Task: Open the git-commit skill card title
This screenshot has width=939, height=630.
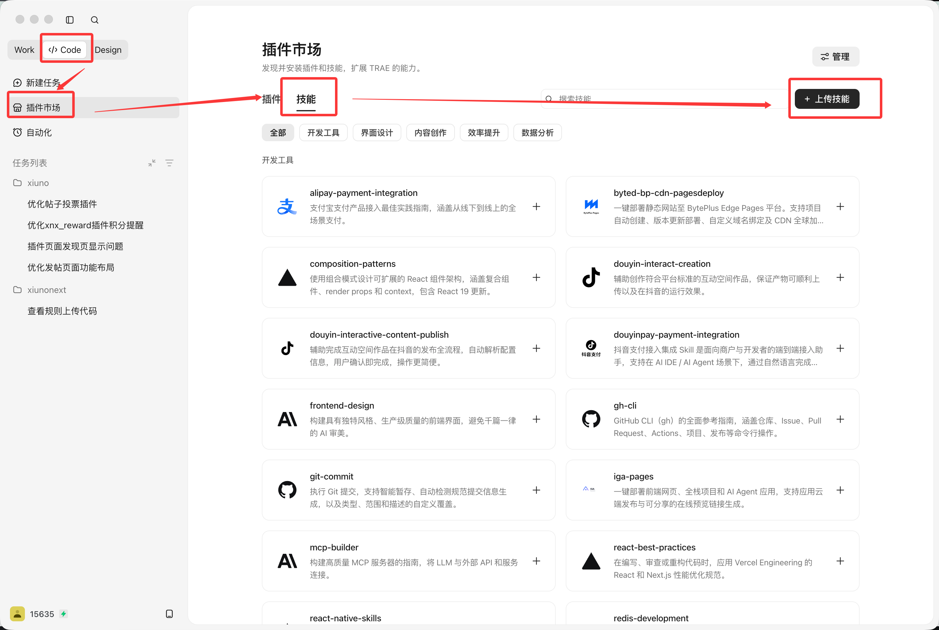Action: pos(332,476)
